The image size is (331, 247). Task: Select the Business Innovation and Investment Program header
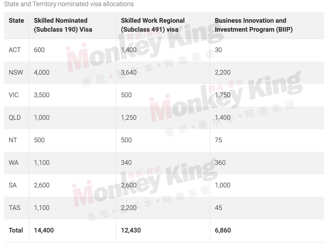[x=254, y=25]
